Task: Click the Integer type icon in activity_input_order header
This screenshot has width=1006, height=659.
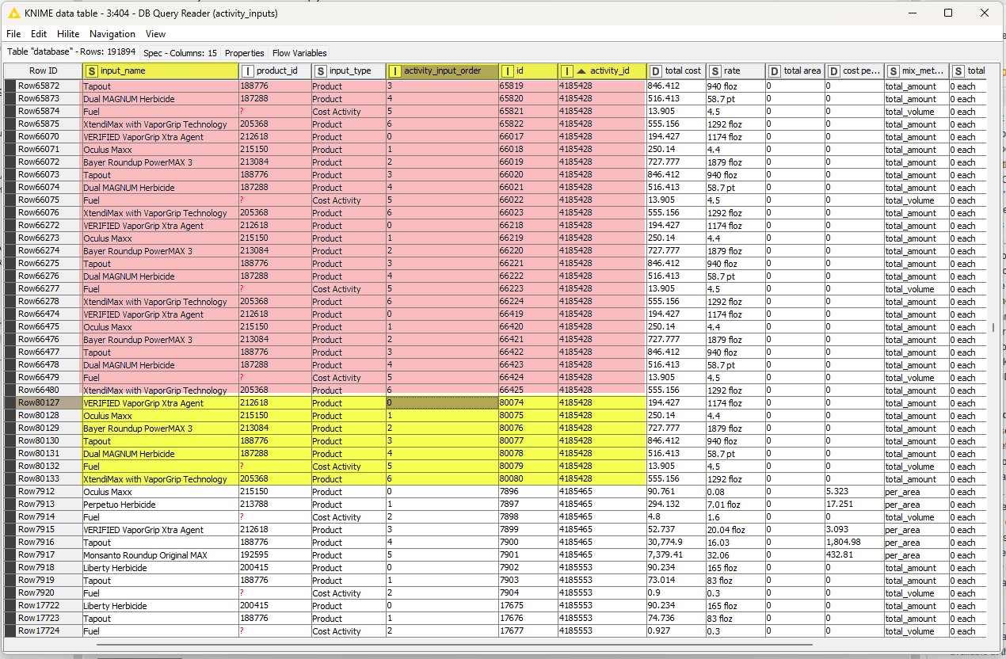Action: tap(394, 71)
